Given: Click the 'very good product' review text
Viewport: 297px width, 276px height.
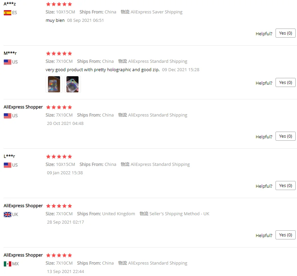Looking at the screenshot, I should tap(102, 70).
